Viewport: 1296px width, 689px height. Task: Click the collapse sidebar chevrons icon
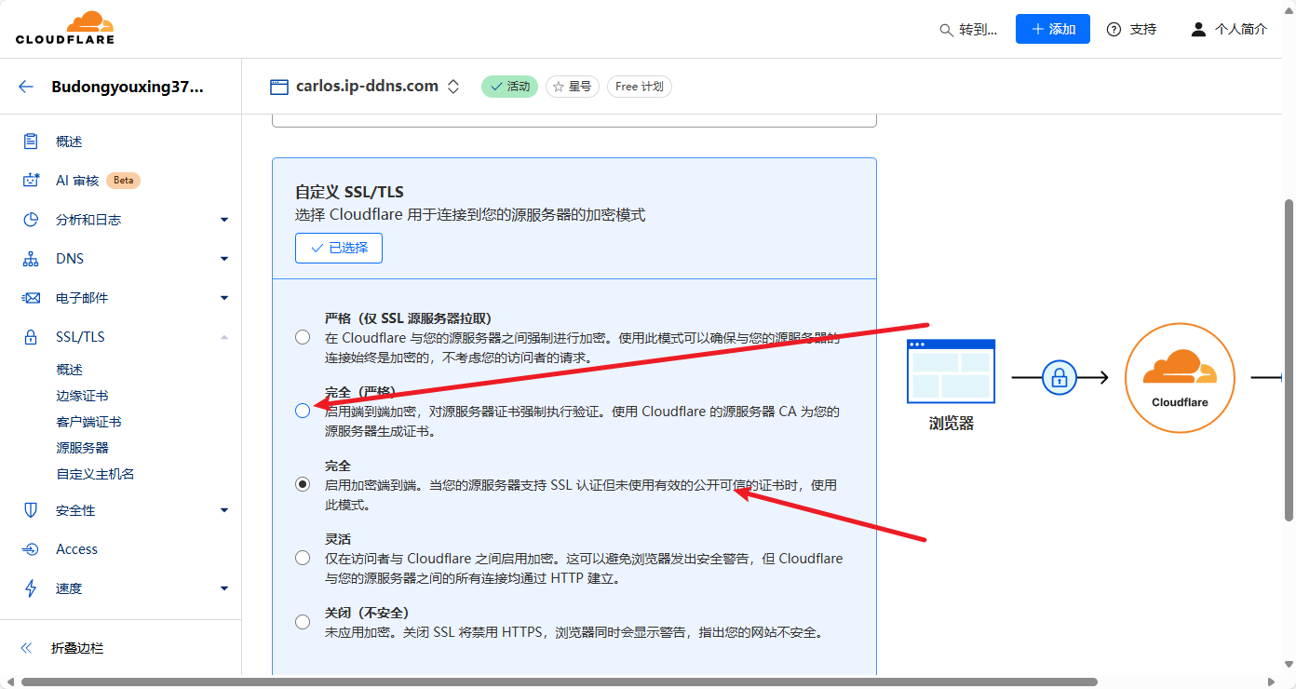pos(26,648)
